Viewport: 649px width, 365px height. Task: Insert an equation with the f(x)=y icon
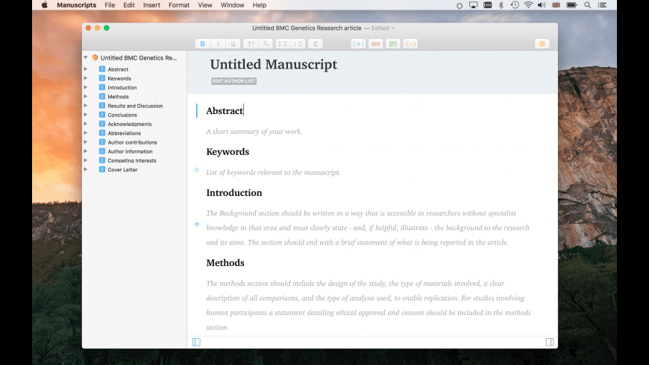410,44
